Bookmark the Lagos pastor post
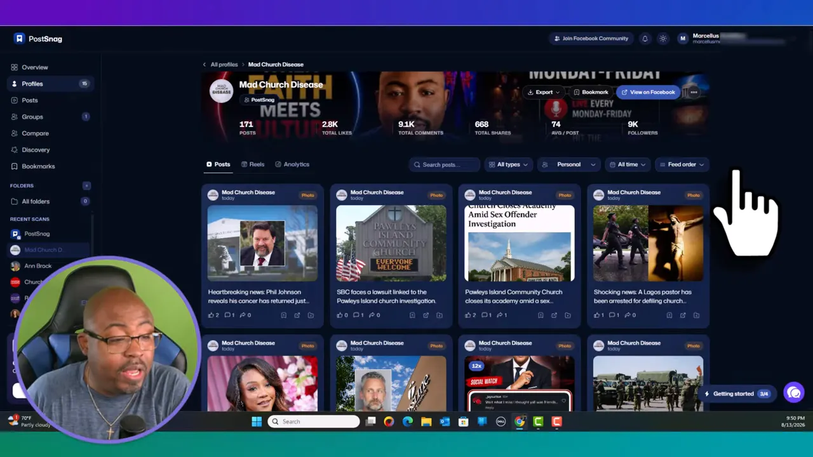Image resolution: width=813 pixels, height=457 pixels. [669, 315]
